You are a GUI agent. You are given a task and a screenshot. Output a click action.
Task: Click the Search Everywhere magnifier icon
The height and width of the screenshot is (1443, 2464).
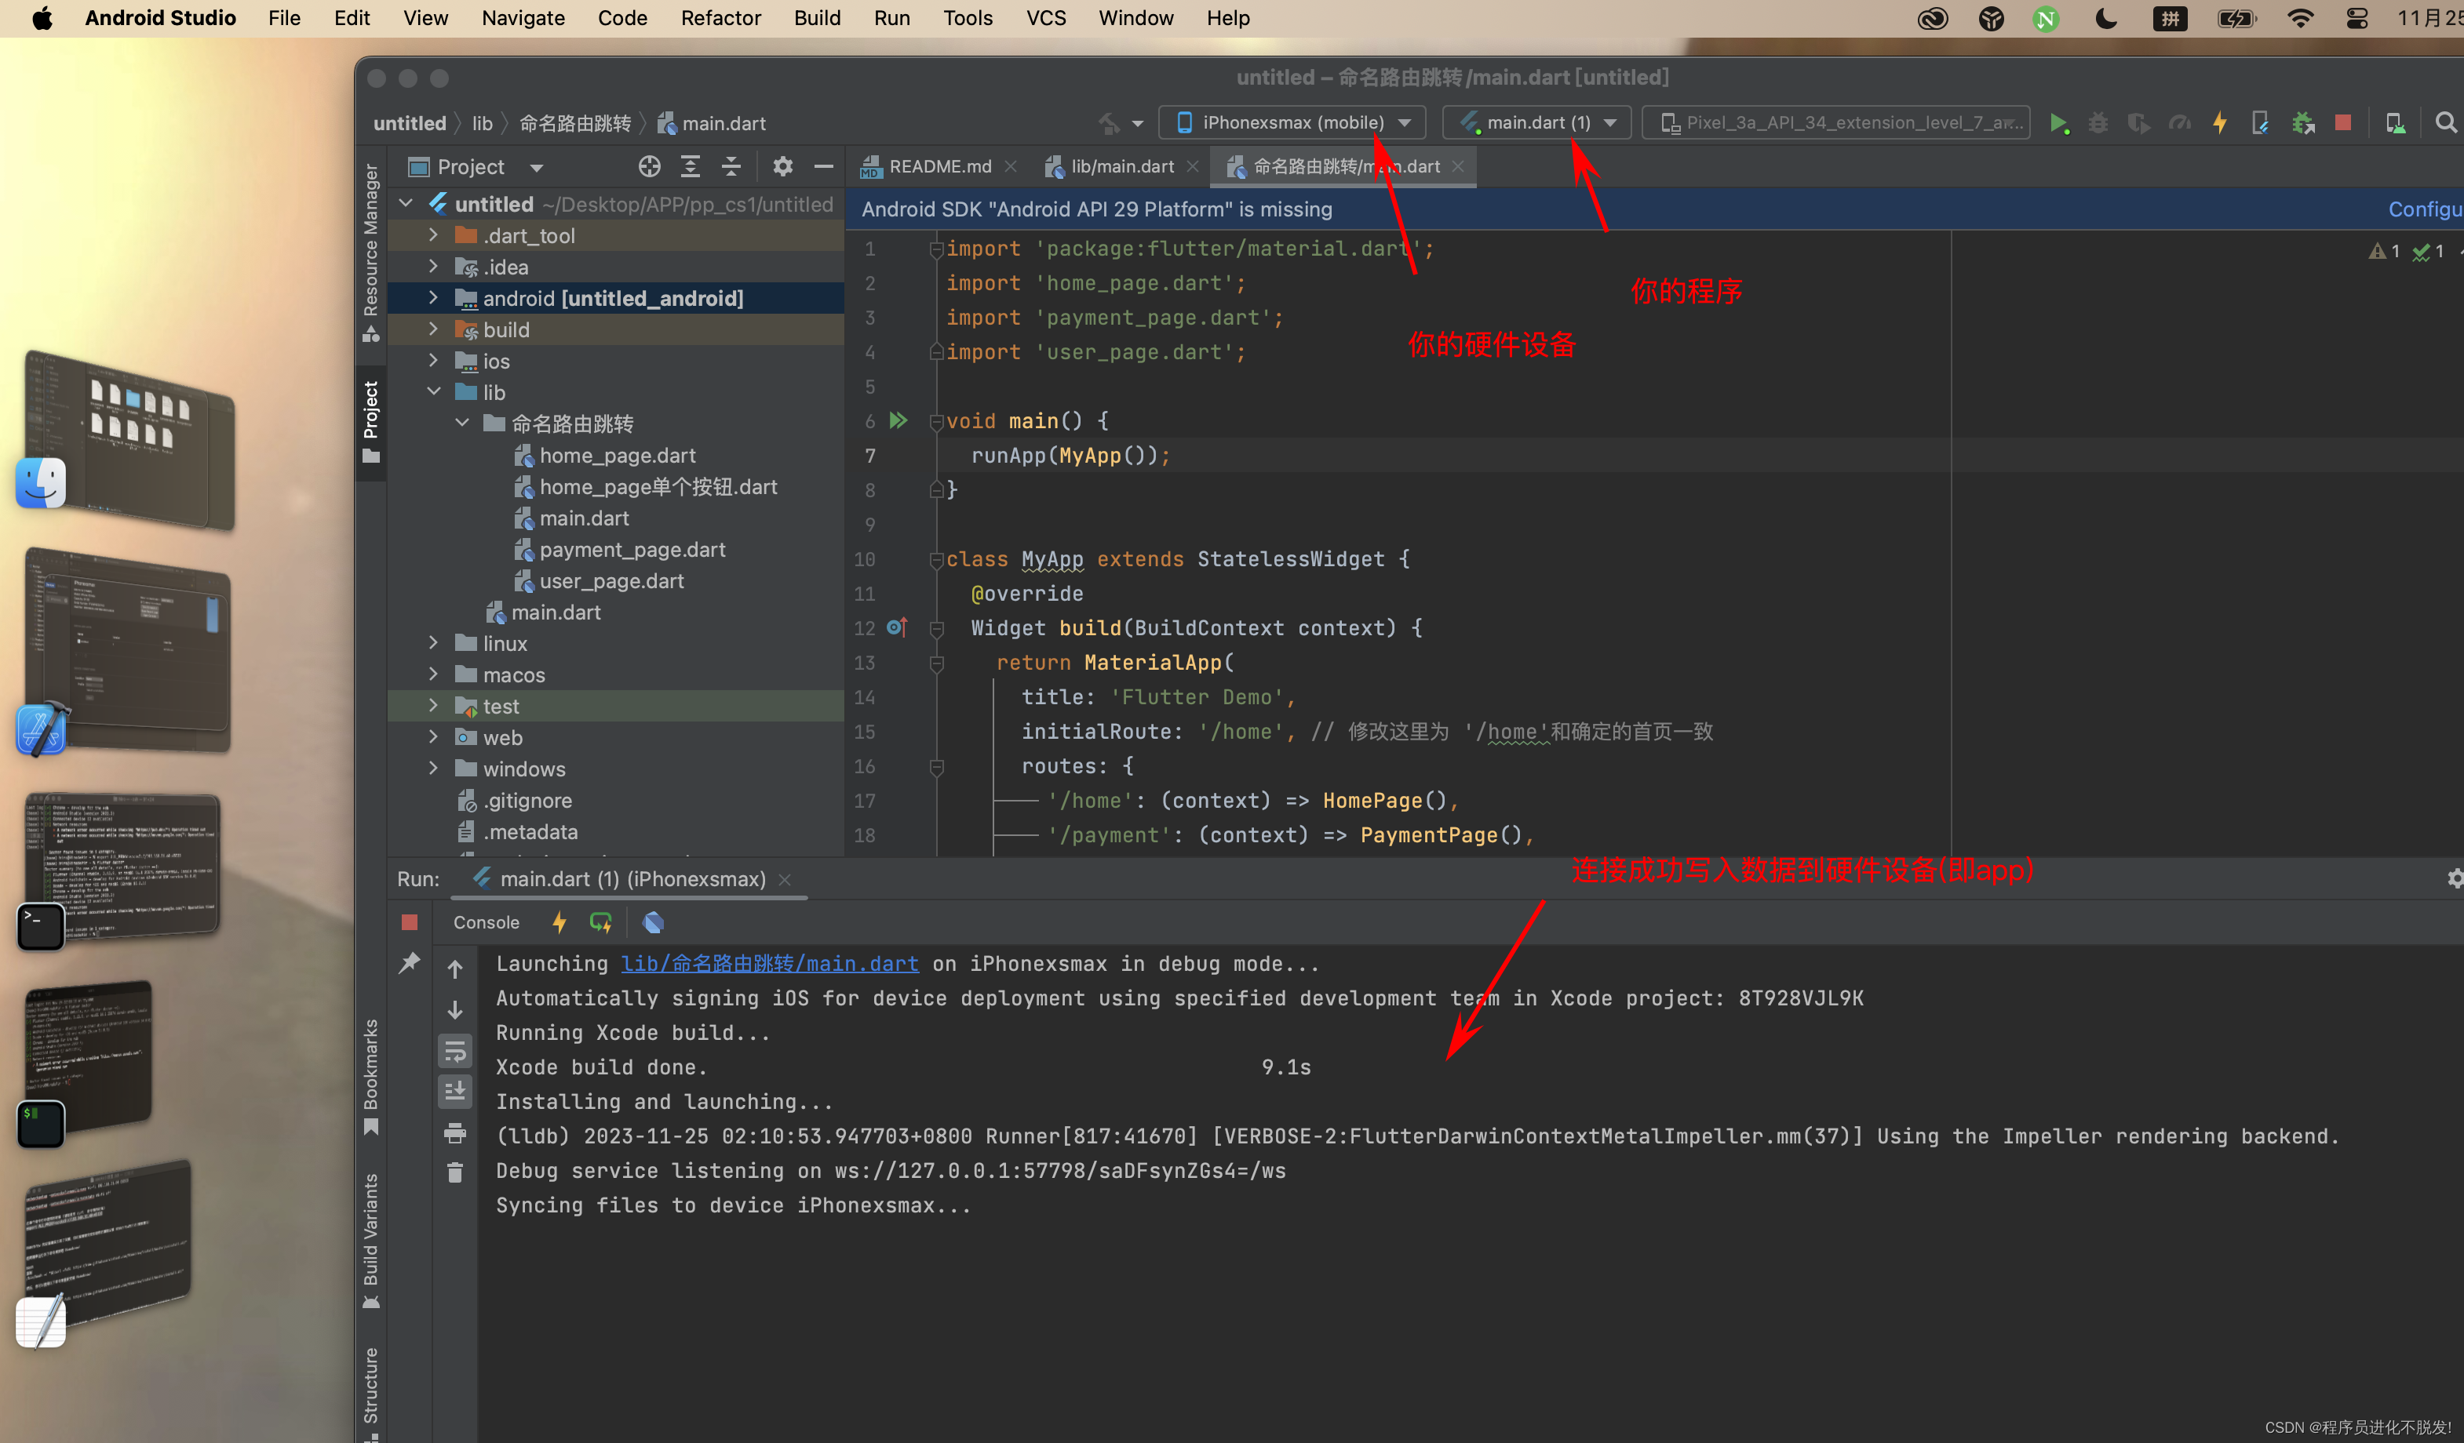coord(2444,123)
